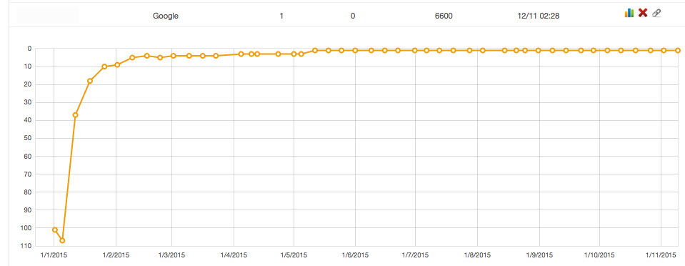This screenshot has height=266, width=685.
Task: Click the 1/6/2015 x-axis date label
Action: tap(355, 255)
